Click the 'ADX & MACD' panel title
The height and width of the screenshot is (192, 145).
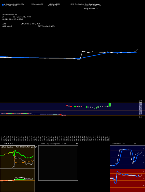point(9,144)
